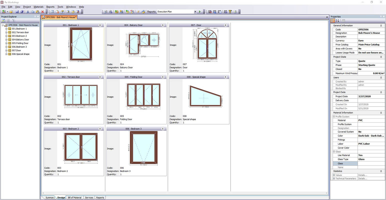Click the Balcony Door window drawing
The width and height of the screenshot is (386, 200).
click(143, 44)
